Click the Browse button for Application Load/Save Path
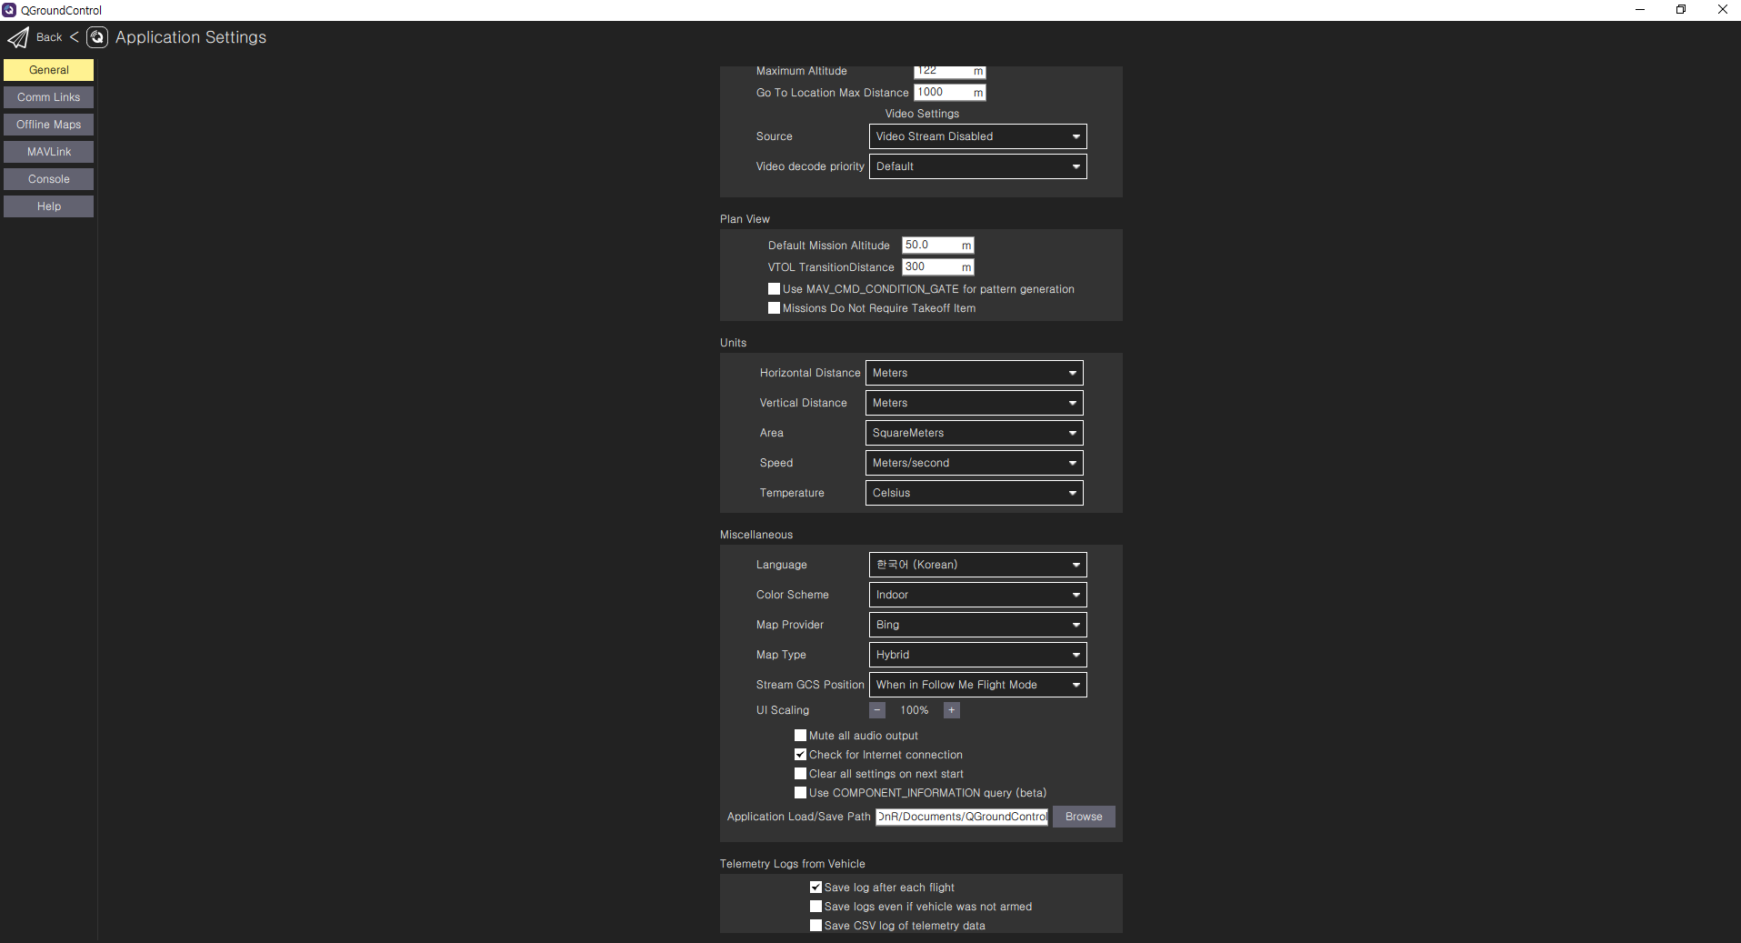 point(1083,816)
